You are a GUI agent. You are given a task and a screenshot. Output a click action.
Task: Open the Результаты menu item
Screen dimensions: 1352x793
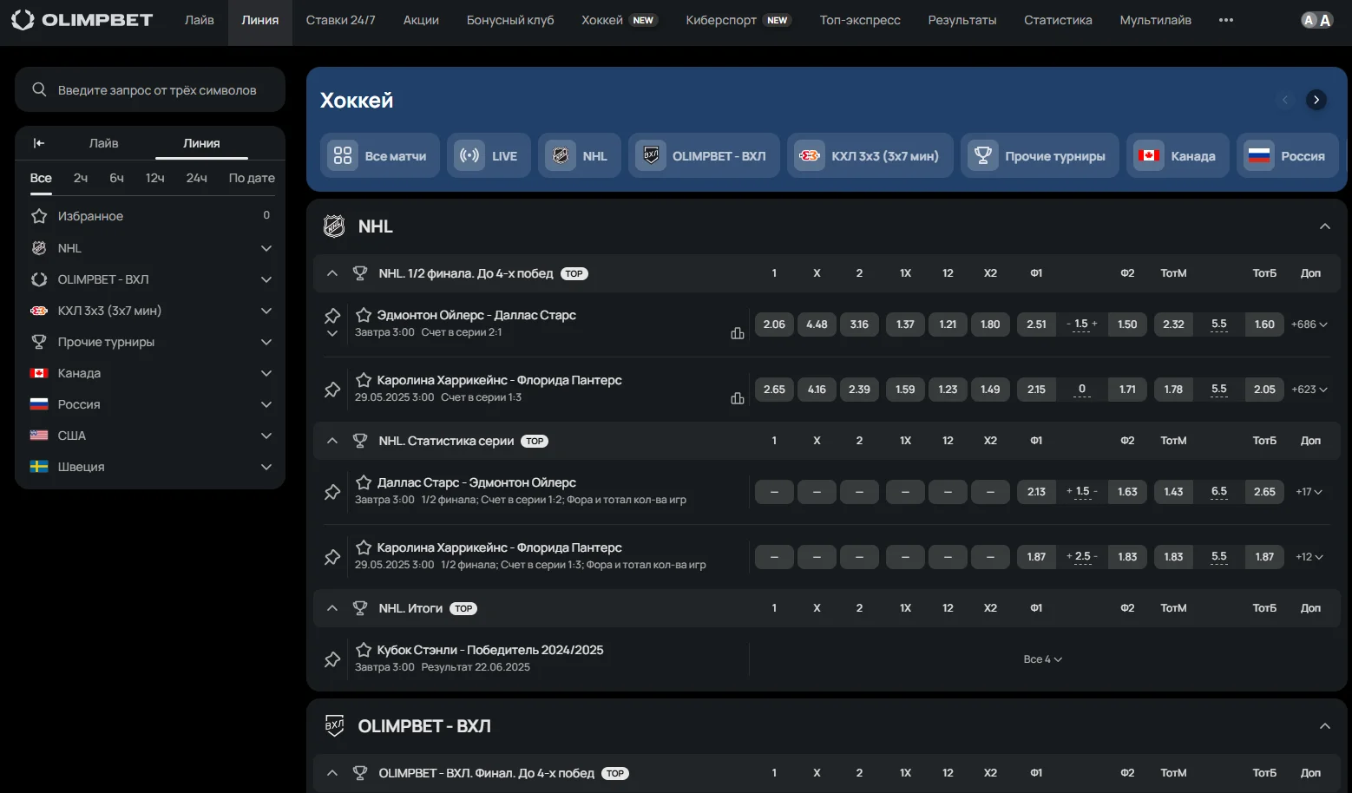click(961, 20)
